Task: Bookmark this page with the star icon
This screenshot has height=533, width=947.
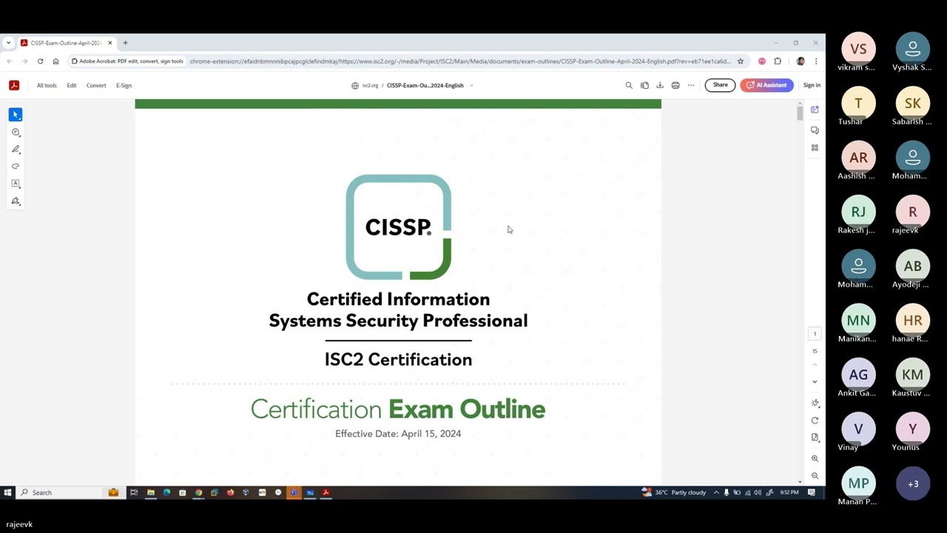Action: tap(740, 61)
